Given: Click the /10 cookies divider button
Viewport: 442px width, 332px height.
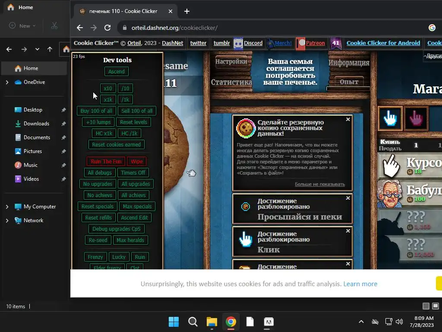Looking at the screenshot, I should pos(125,88).
